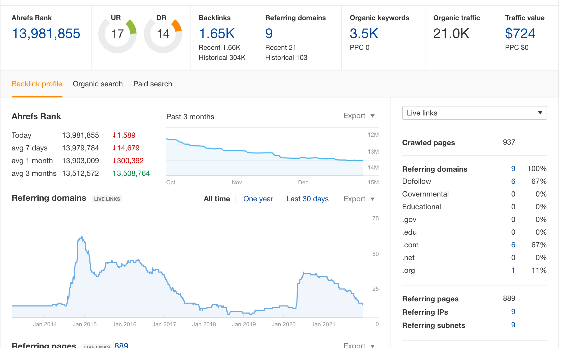Click the Past 3 months label
Image resolution: width=563 pixels, height=348 pixels.
click(190, 117)
